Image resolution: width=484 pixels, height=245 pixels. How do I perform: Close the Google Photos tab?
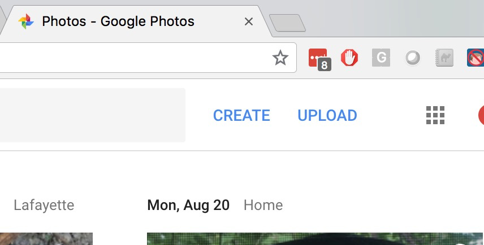click(248, 21)
